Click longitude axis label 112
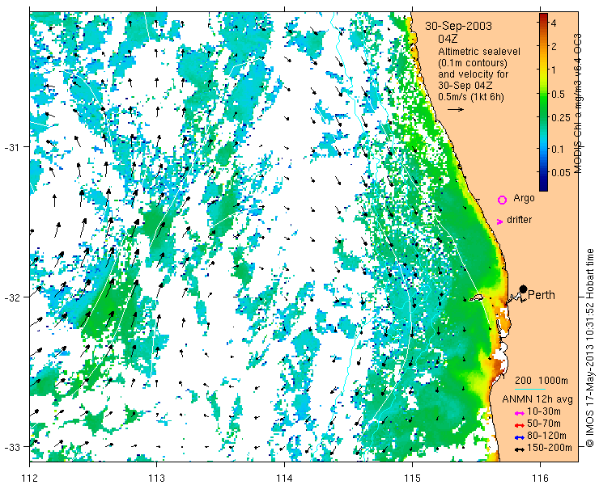The height and width of the screenshot is (485, 599). (x=29, y=478)
